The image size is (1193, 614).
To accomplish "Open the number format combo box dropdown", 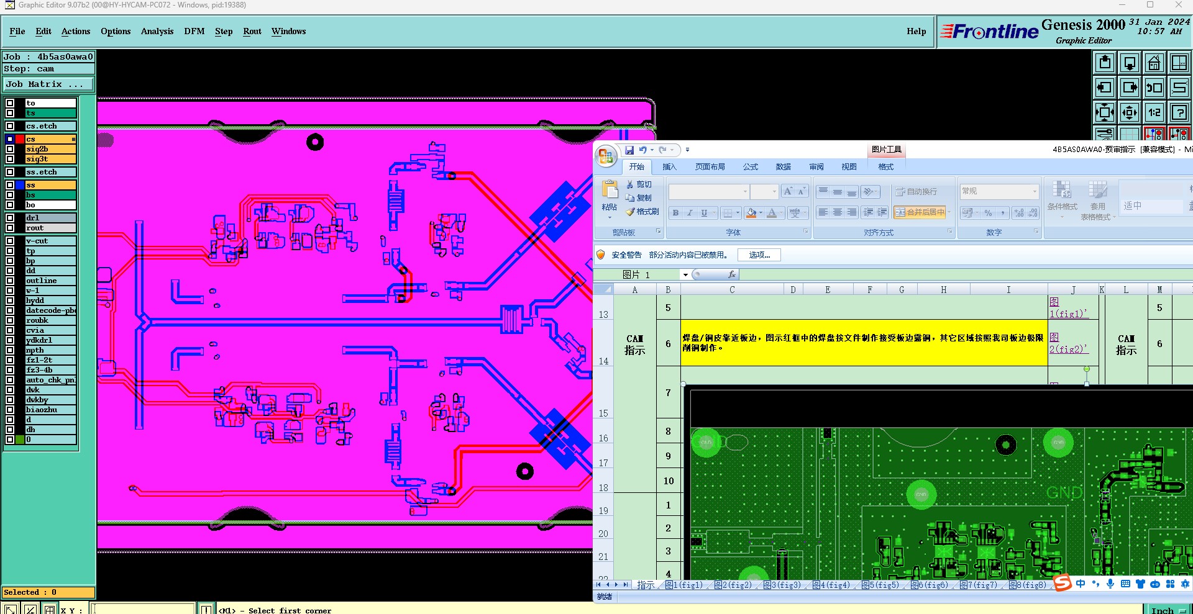I will pyautogui.click(x=1035, y=191).
